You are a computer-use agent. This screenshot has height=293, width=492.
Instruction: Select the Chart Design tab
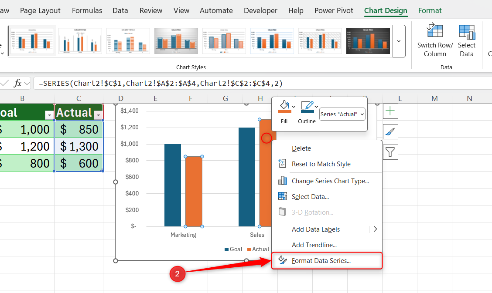[x=386, y=10]
